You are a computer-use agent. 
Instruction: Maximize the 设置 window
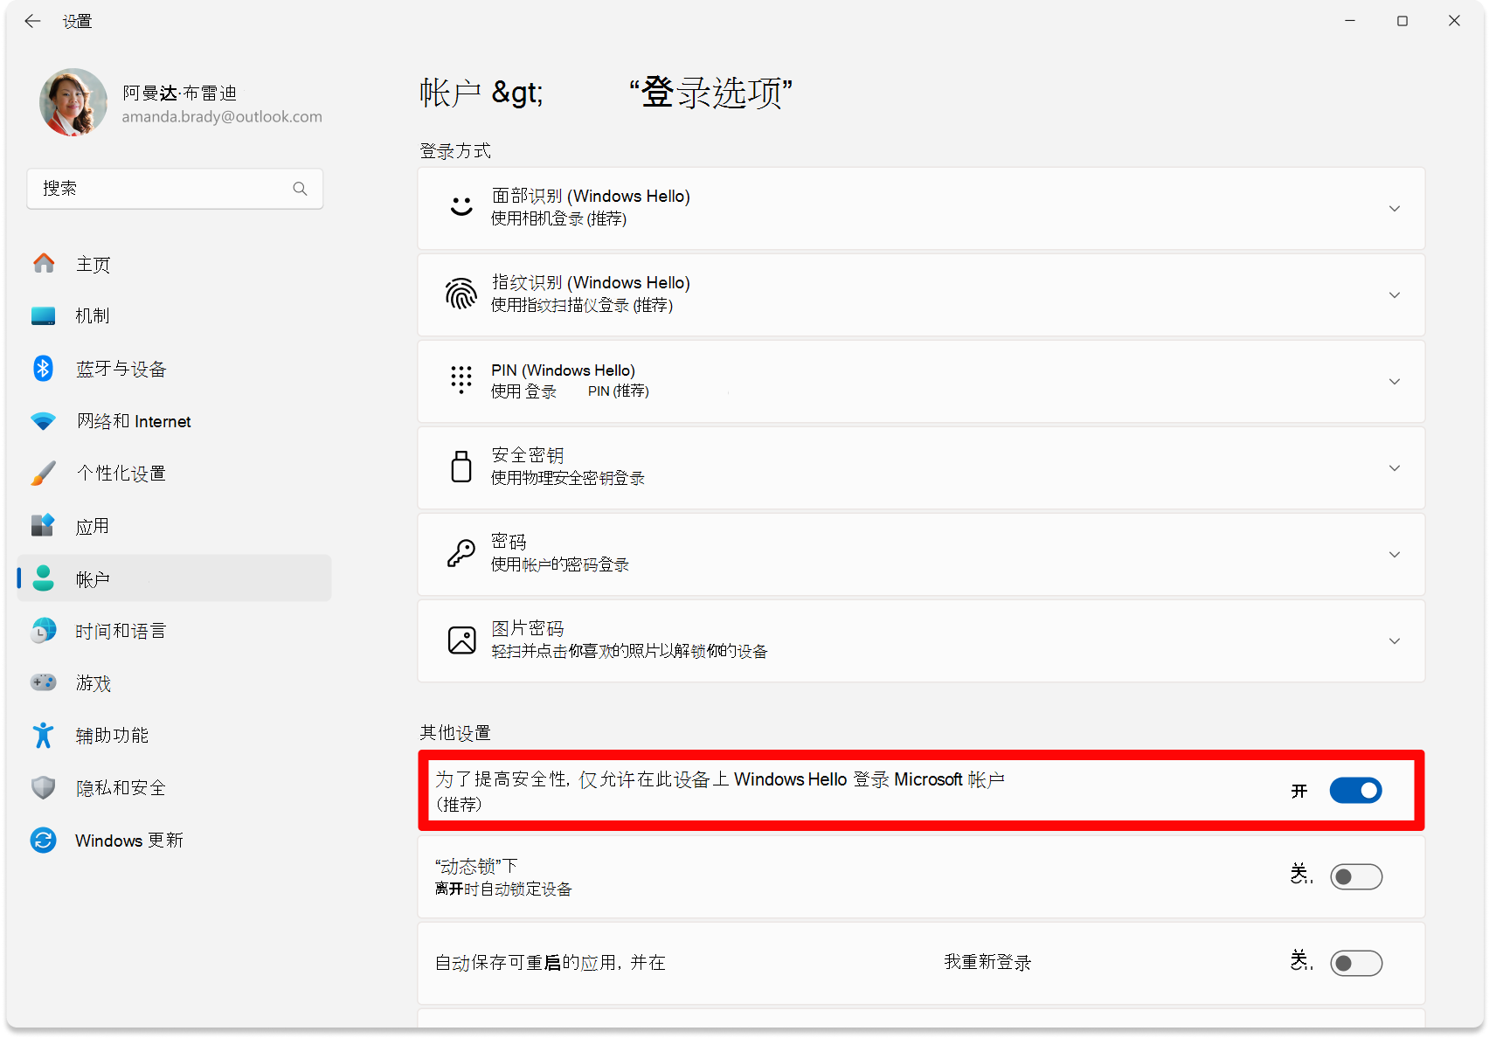coord(1402,21)
